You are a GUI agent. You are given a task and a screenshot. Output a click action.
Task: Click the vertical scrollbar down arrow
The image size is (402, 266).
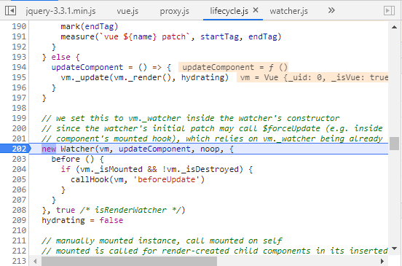coord(394,249)
